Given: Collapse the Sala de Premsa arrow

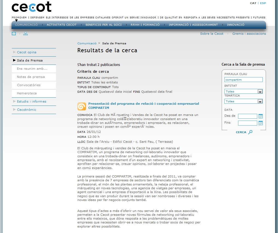Looking at the screenshot, I should coord(14,60).
